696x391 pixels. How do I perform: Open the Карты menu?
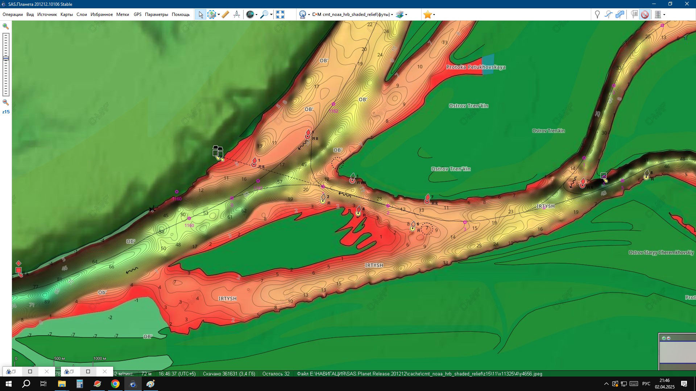coord(66,14)
